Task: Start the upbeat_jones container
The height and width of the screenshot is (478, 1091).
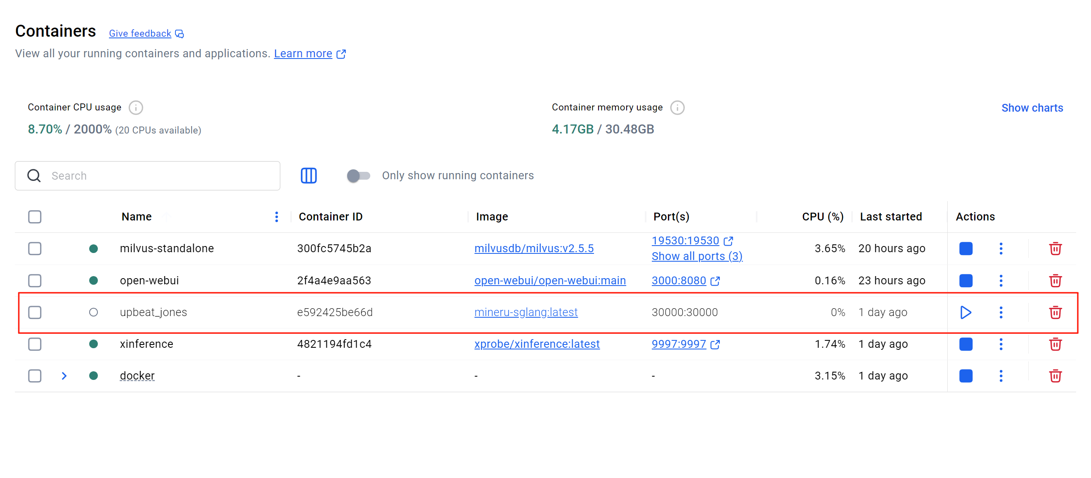Action: (966, 312)
